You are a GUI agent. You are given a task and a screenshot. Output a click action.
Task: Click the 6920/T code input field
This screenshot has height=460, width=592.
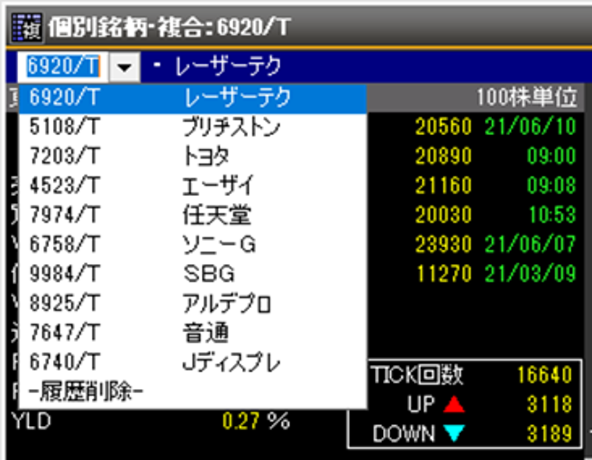62,67
